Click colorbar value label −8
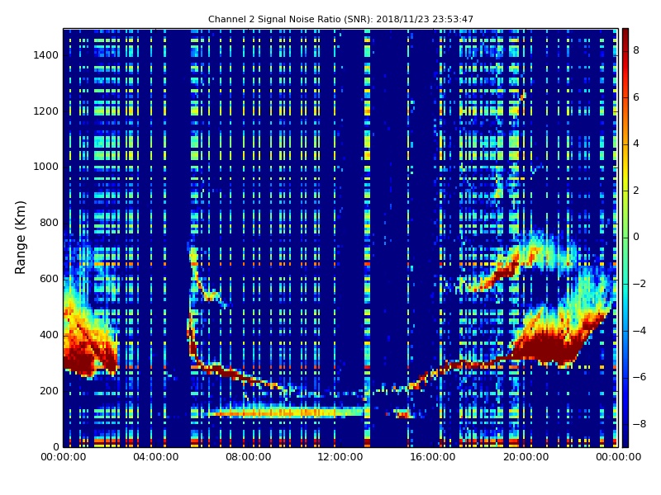 tap(640, 424)
